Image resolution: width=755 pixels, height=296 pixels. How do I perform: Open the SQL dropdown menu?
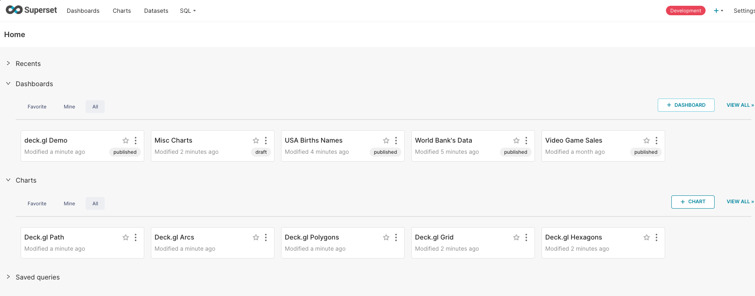coord(188,11)
